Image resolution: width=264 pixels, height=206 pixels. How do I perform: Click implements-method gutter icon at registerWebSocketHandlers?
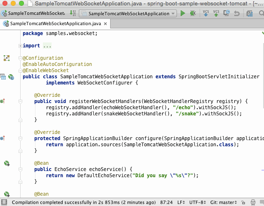(x=3, y=101)
